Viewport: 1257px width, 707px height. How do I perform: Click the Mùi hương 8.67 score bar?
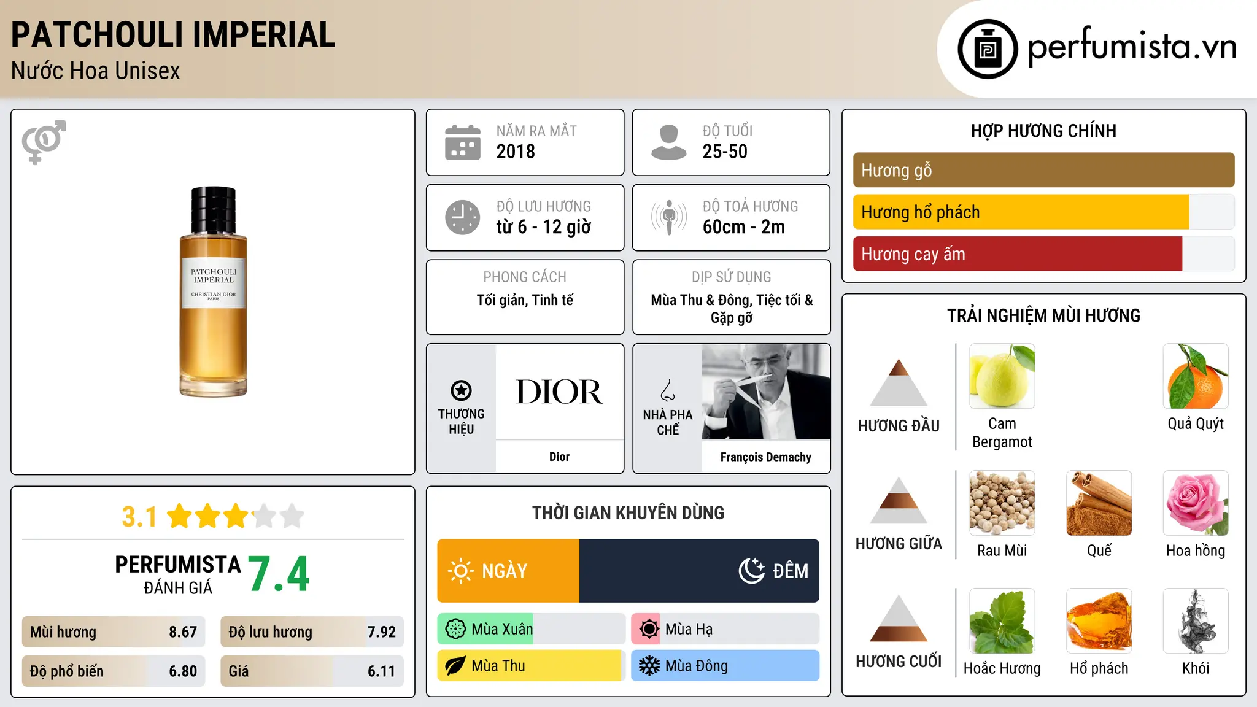tap(114, 632)
